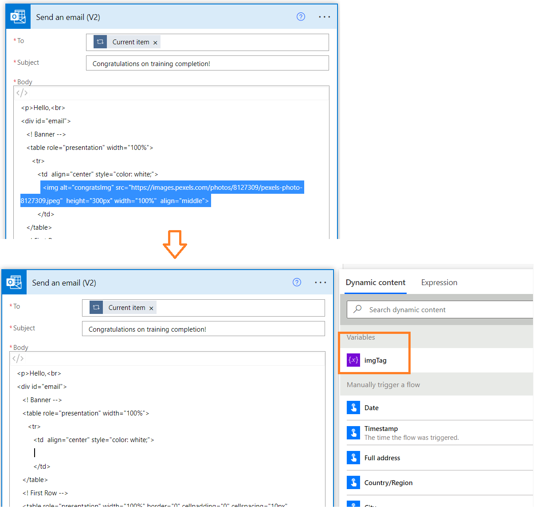Open the help icon on the bottom action card
The height and width of the screenshot is (521, 537).
point(297,282)
